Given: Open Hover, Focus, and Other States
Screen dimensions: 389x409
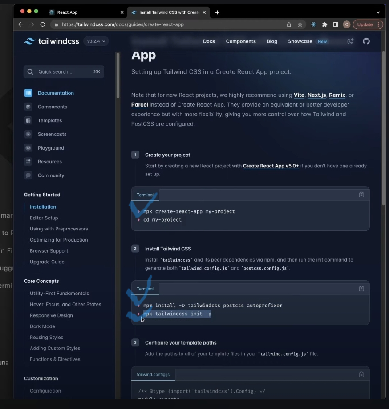Looking at the screenshot, I should tap(65, 304).
